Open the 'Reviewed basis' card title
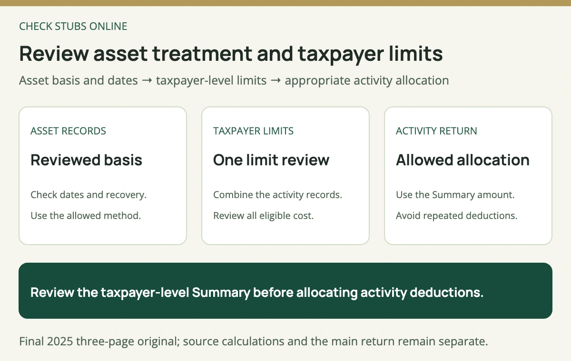This screenshot has height=361, width=571. point(86,160)
